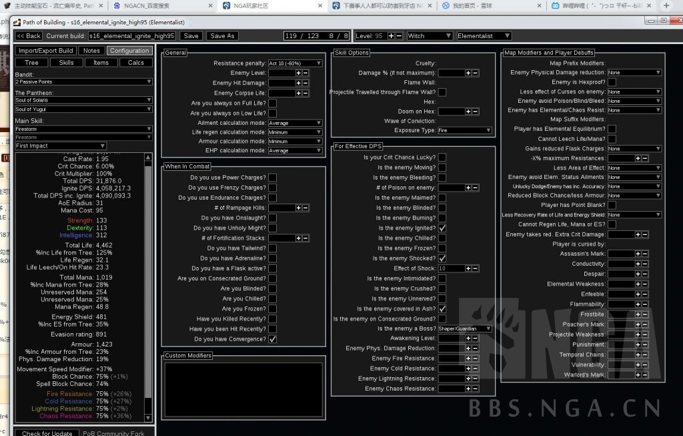Screen dimensions: 683x436
Task: Expand the Exposure Type dropdown
Action: [x=465, y=131]
